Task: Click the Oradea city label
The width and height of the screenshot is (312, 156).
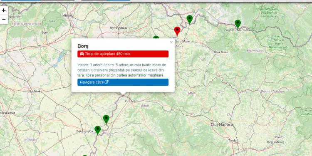Action: (130, 101)
